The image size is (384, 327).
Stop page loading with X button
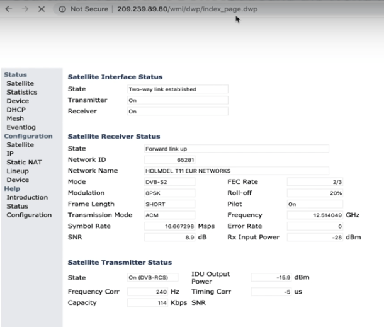[41, 9]
